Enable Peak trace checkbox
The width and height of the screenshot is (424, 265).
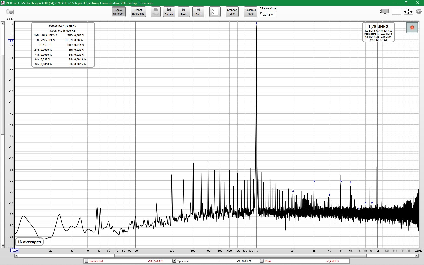(262, 261)
